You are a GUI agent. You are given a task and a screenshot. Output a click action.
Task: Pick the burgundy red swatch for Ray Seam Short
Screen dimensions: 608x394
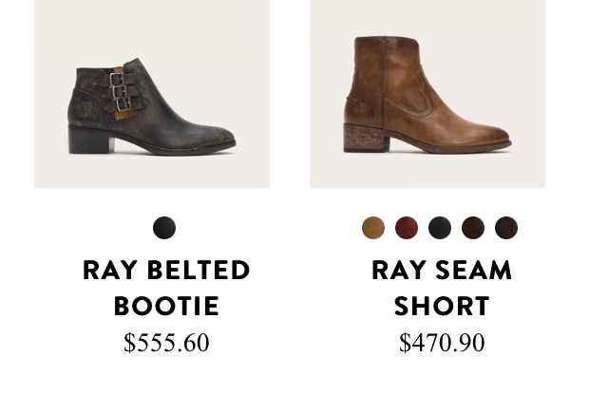[407, 228]
